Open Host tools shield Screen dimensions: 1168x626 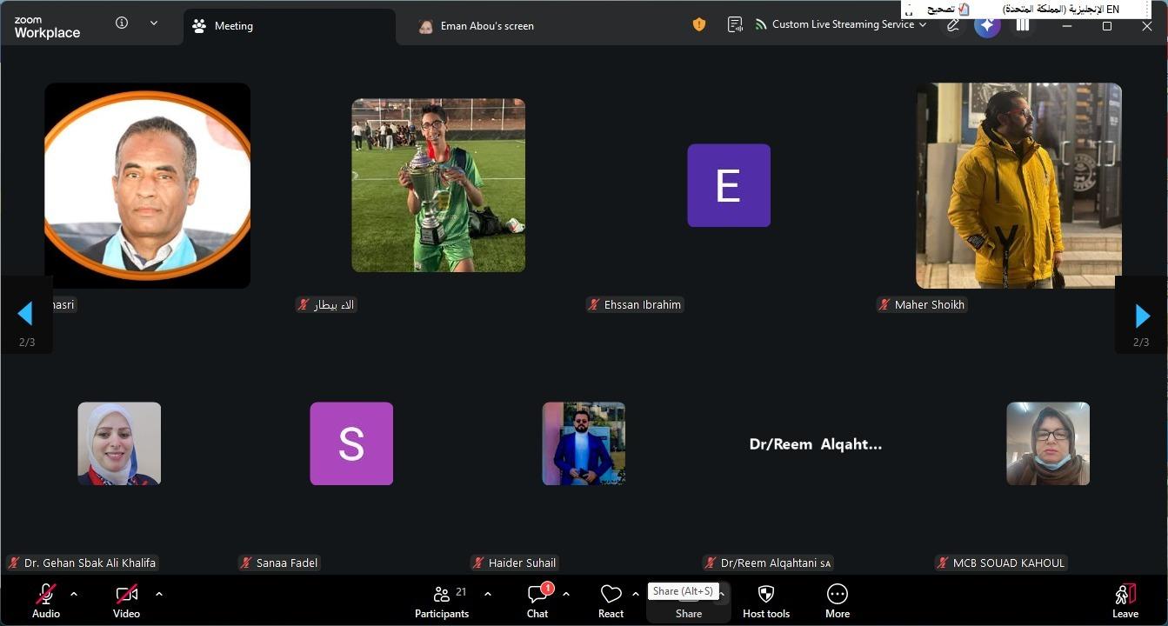tap(765, 601)
